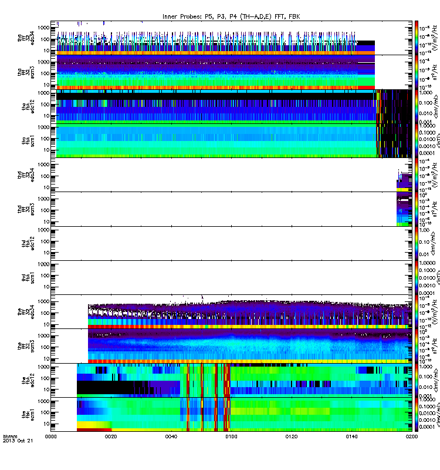Click the '0000' time axis tick label
Viewport: 440px width, 470px height.
[x=50, y=437]
